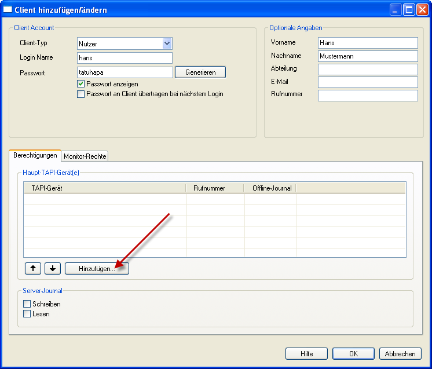Switch to the Monitor-Rechte tab
Screen dimensions: 432x369
85,156
